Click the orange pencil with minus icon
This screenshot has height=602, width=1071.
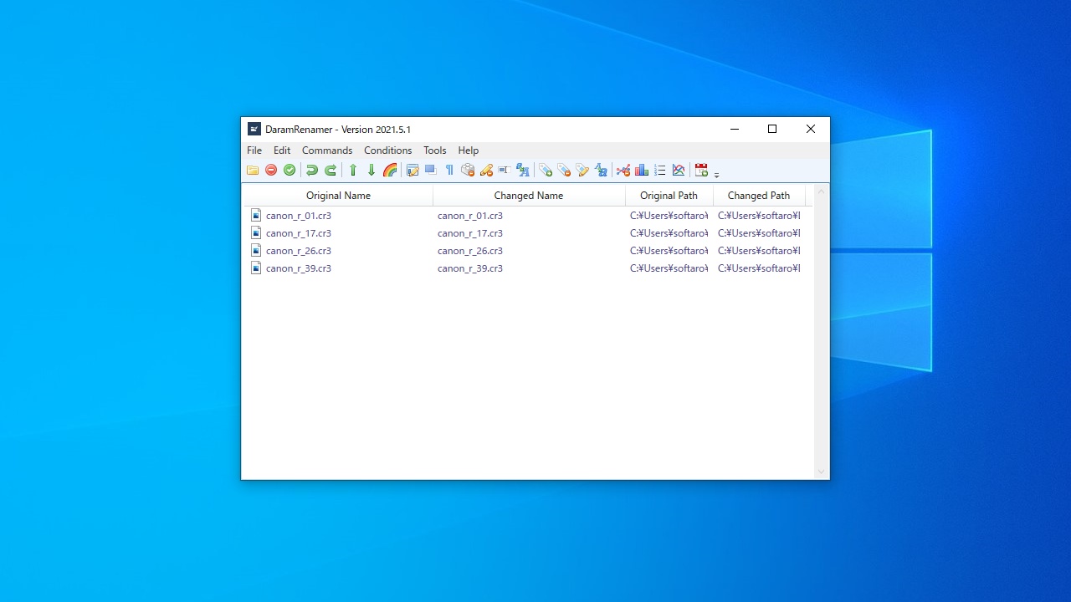click(x=486, y=171)
